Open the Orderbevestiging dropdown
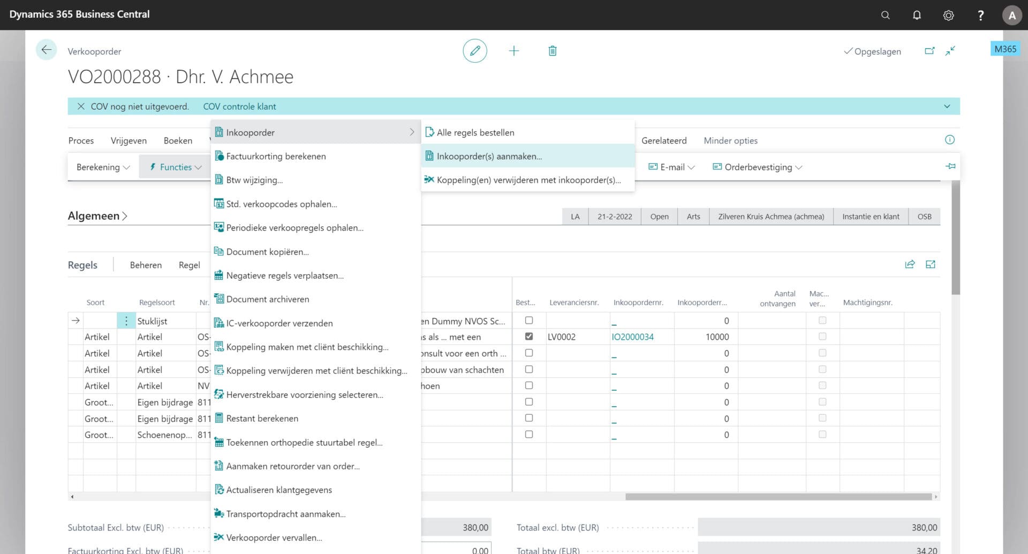 (757, 167)
